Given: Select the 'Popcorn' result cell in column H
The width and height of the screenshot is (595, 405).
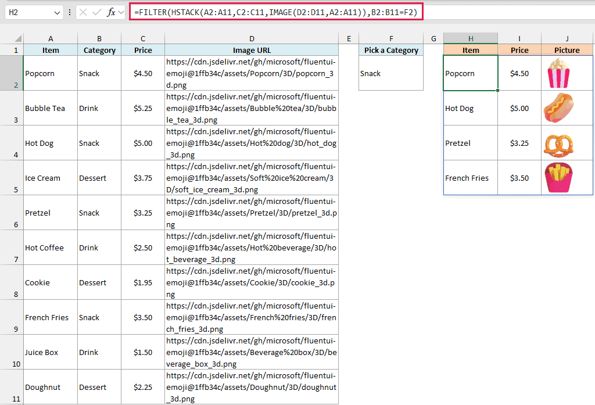Looking at the screenshot, I should click(x=471, y=73).
